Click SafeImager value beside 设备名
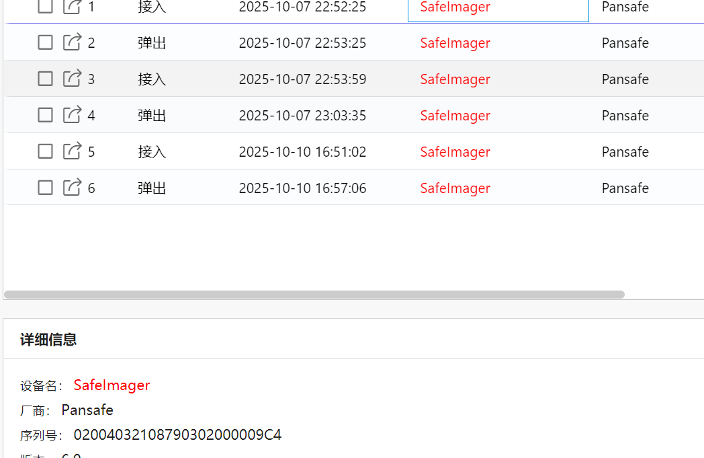This screenshot has width=704, height=458. (112, 385)
